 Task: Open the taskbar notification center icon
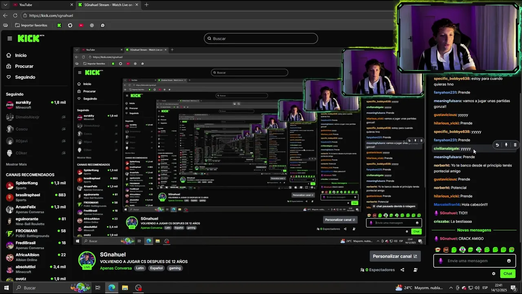(514, 288)
